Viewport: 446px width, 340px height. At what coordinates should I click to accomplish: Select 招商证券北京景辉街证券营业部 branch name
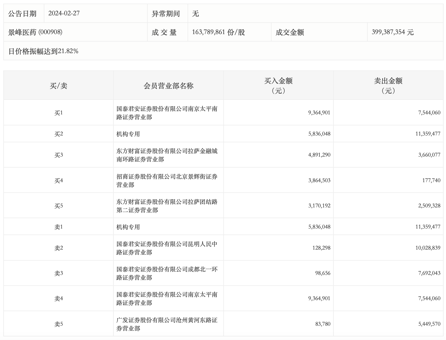(x=167, y=181)
